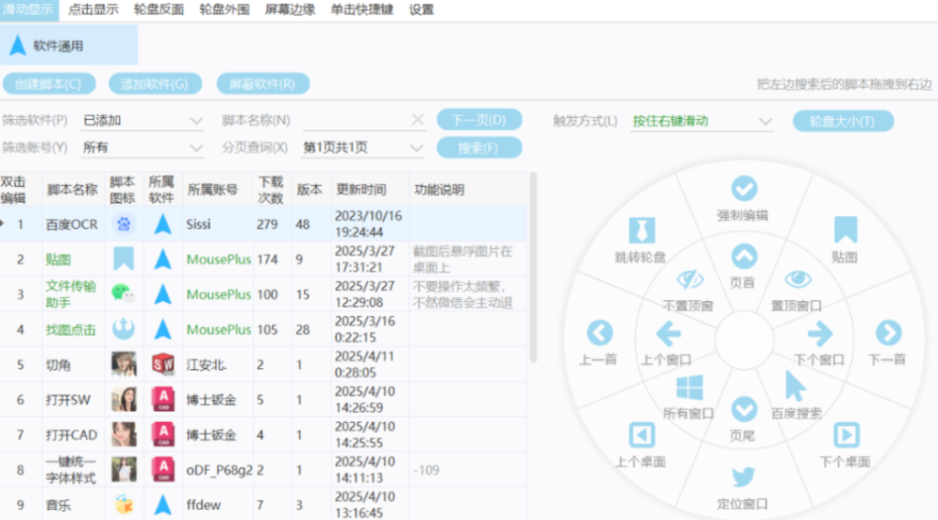
Task: Click the 所有窗口 Windows logo icon
Action: click(689, 386)
